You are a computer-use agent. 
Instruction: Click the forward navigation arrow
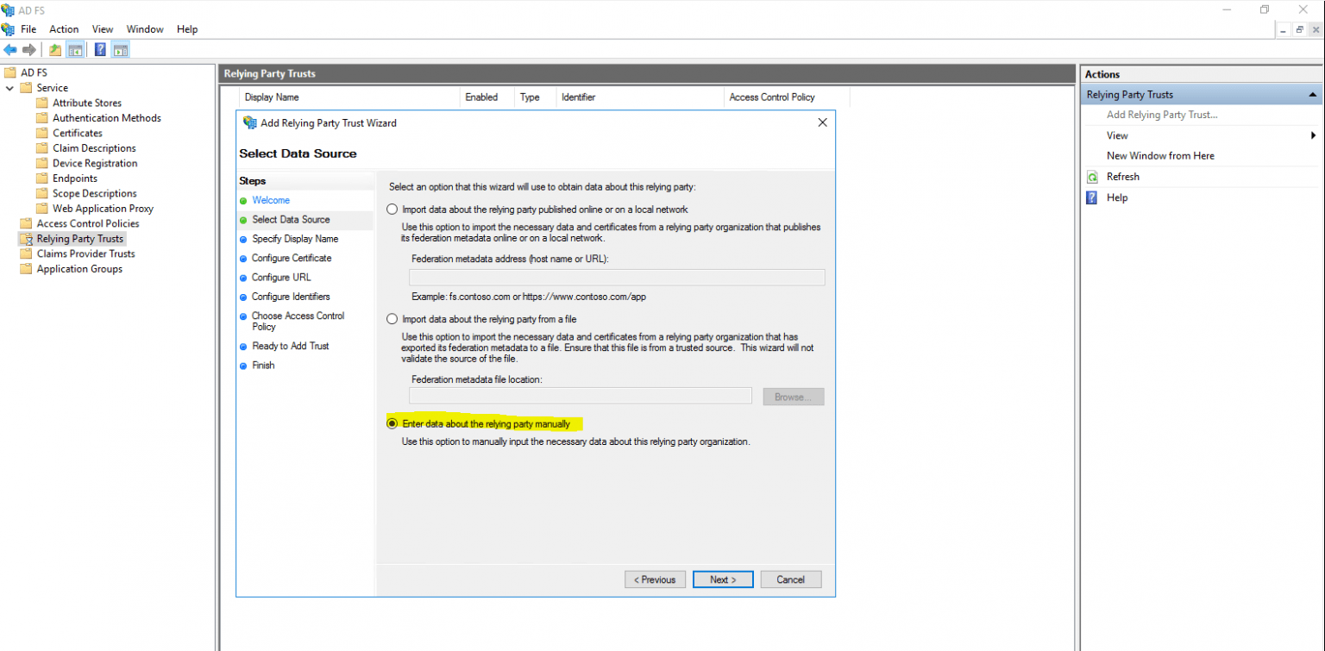pyautogui.click(x=28, y=49)
